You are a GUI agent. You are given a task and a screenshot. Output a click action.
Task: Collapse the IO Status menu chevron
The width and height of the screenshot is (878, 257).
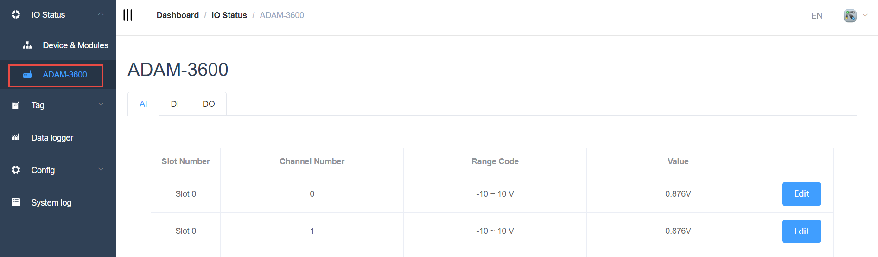coord(101,14)
